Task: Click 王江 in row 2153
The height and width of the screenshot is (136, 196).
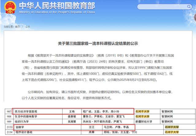Action: tap(91, 127)
